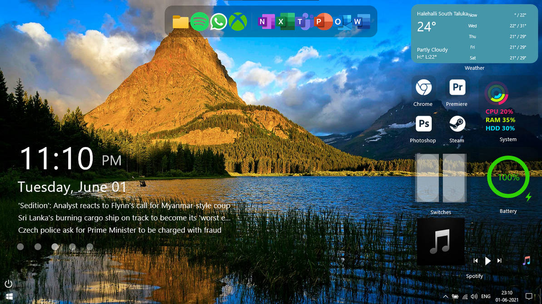Launch the Chrome shortcut icon
The height and width of the screenshot is (304, 542).
pyautogui.click(x=423, y=87)
